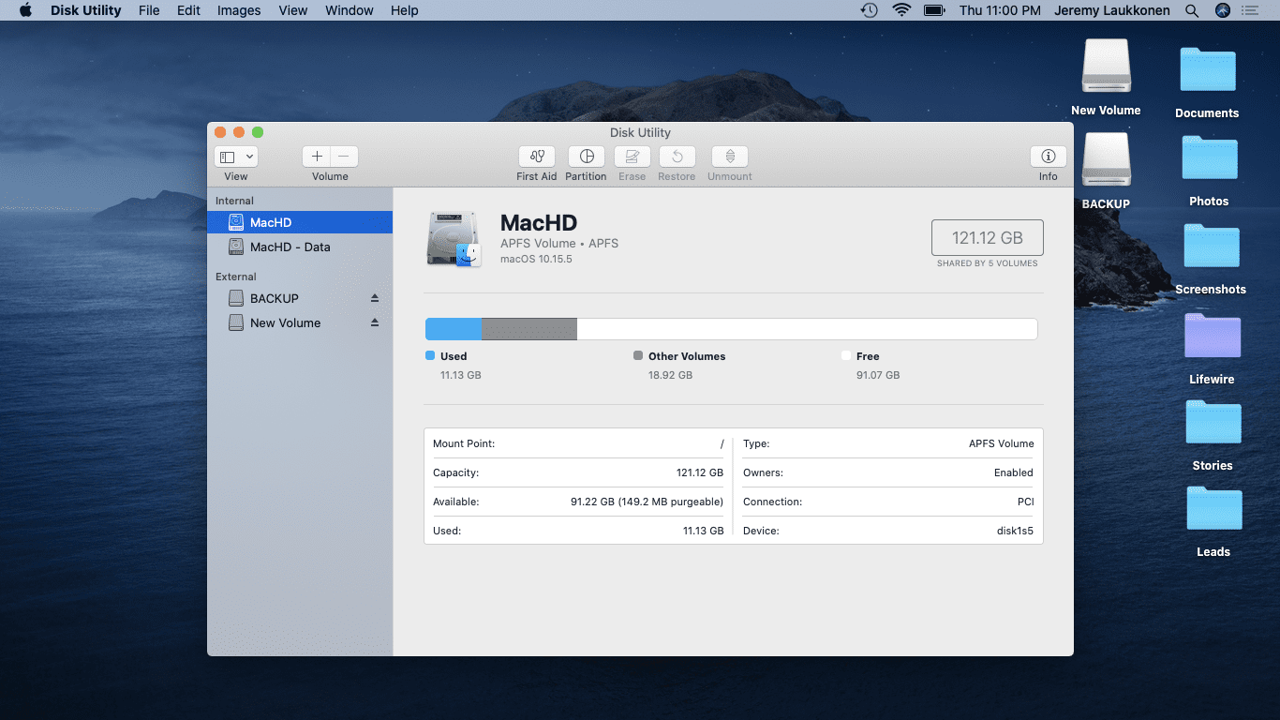Open Time Machine menu bar icon
Image resolution: width=1280 pixels, height=720 pixels.
pyautogui.click(x=870, y=10)
